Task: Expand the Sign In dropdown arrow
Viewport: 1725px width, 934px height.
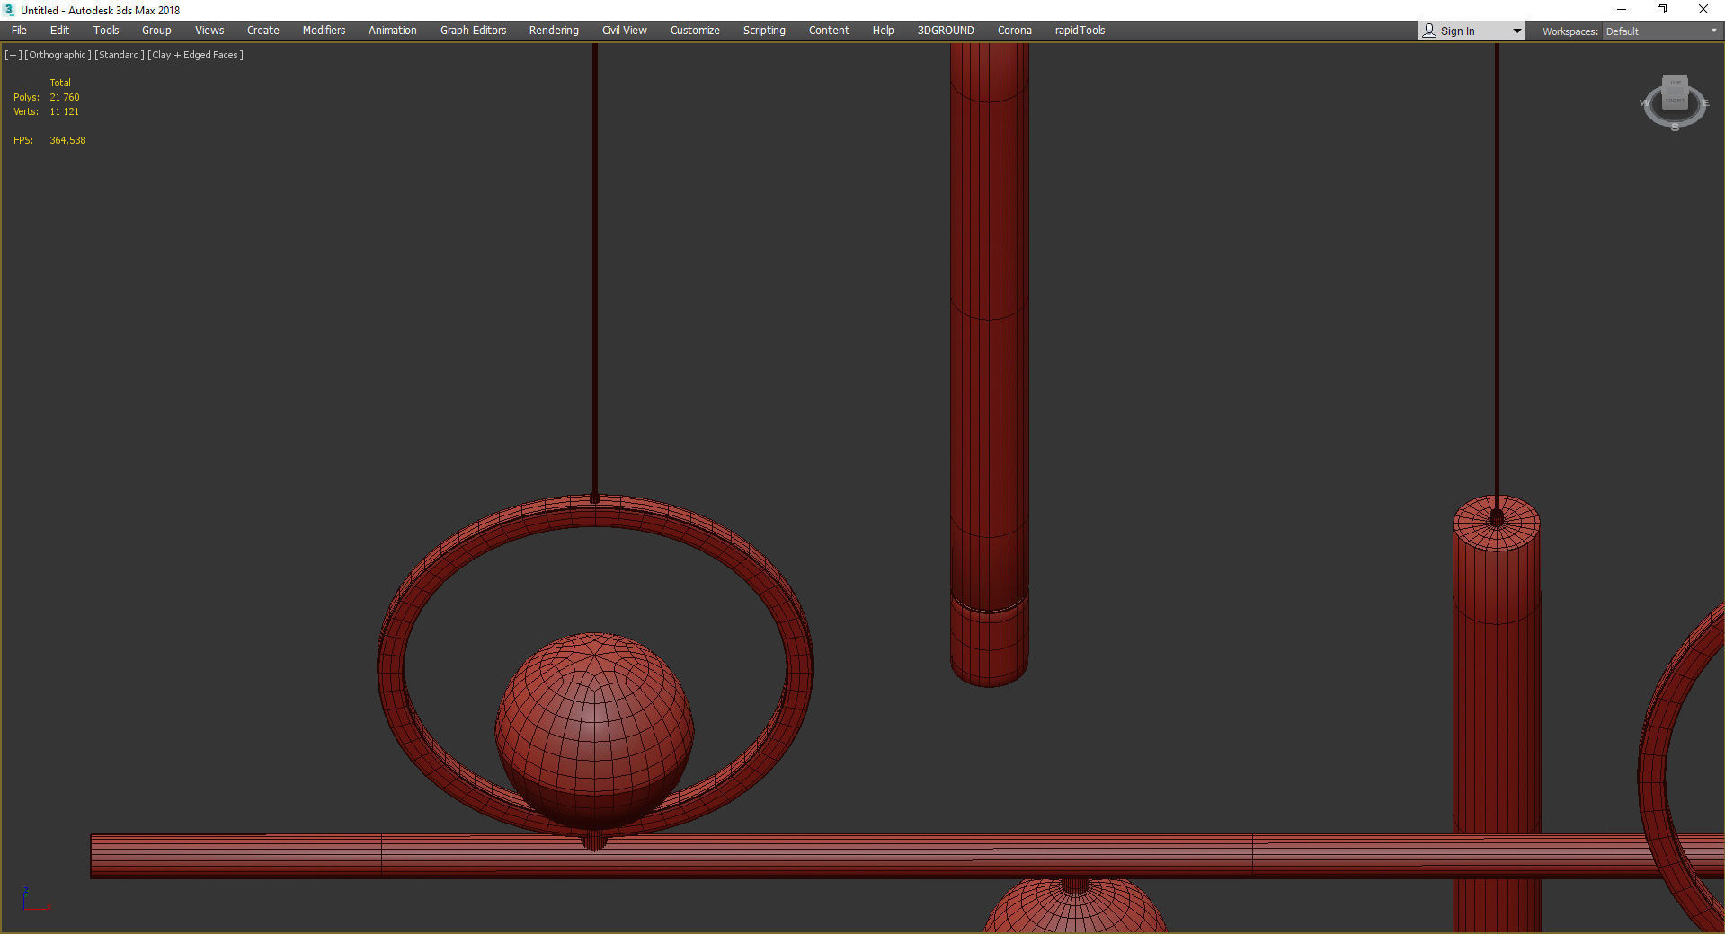Action: click(1516, 31)
